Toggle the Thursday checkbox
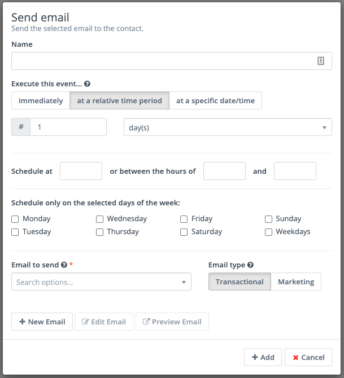344x378 pixels. coord(100,232)
